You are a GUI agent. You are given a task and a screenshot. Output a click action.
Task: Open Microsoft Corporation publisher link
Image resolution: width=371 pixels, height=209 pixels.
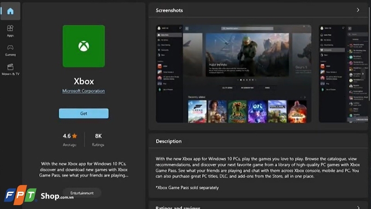[x=83, y=91]
